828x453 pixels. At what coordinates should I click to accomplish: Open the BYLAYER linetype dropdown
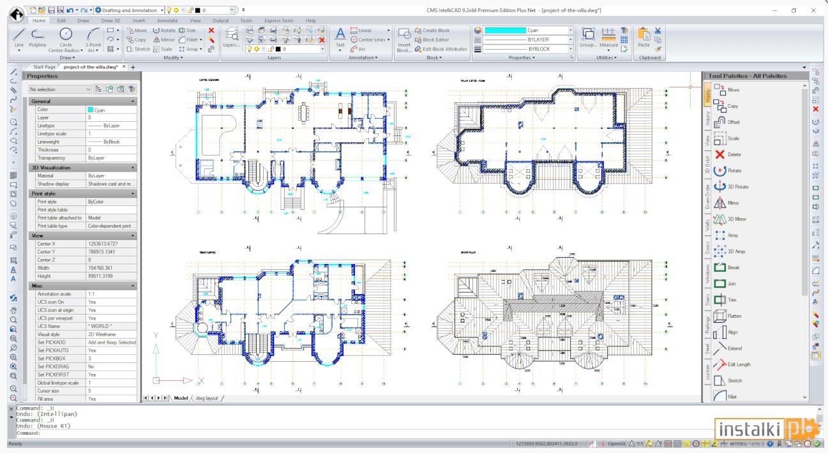(570, 40)
